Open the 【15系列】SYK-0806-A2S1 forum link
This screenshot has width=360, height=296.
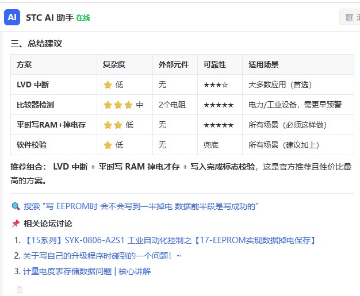170,240
